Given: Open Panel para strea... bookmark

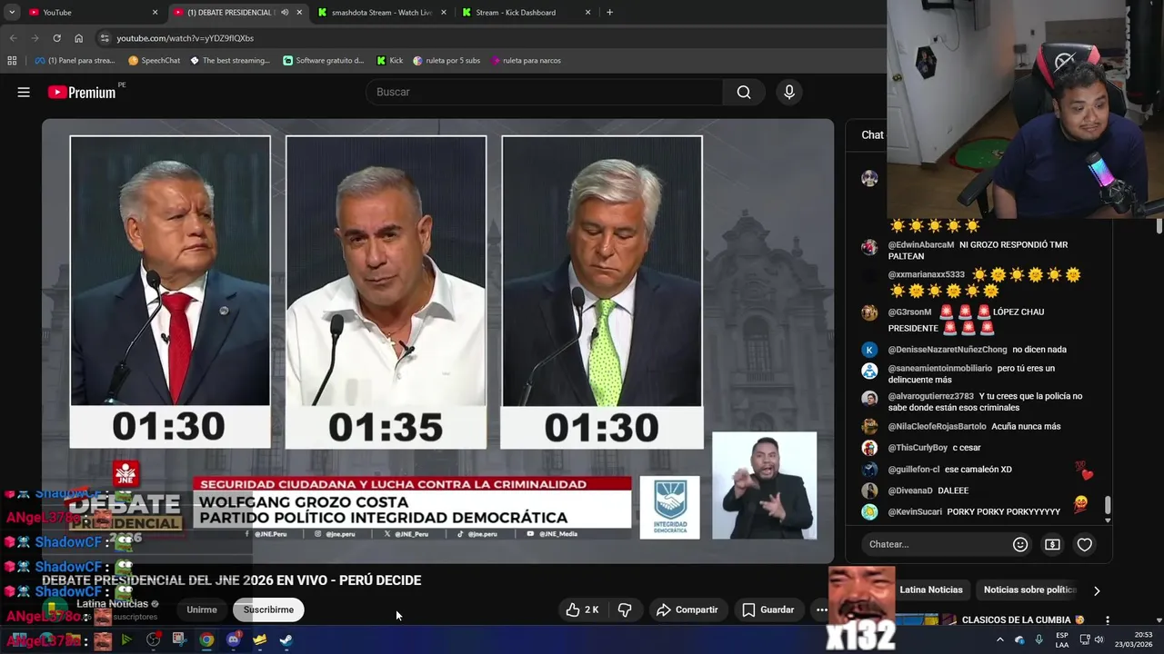Looking at the screenshot, I should coord(75,61).
